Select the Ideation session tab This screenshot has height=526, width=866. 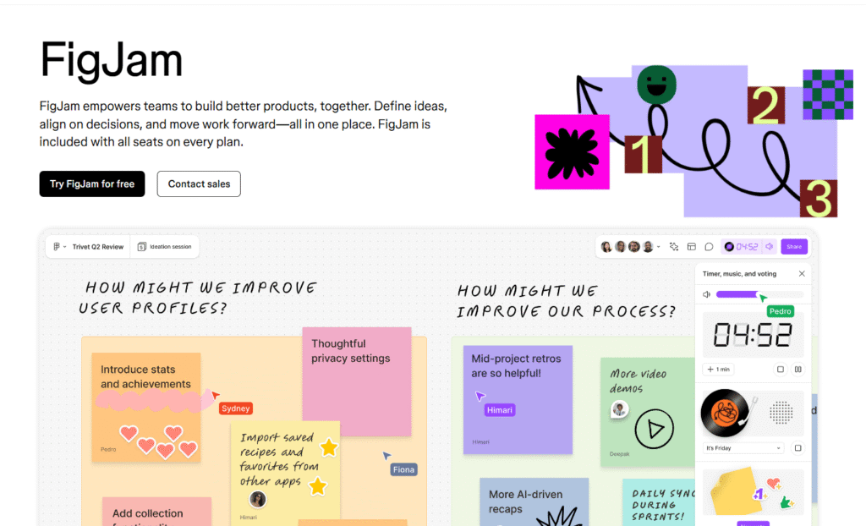tap(165, 247)
